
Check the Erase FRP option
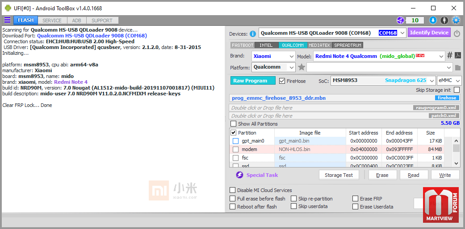[355, 199]
